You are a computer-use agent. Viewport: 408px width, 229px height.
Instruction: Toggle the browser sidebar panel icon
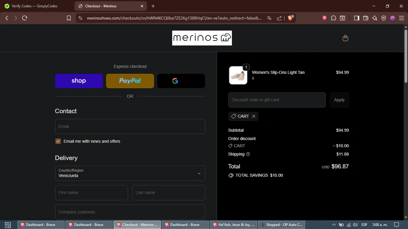[x=357, y=18]
